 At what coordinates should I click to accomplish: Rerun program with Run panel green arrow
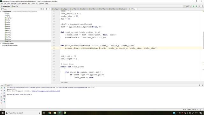click(1, 88)
